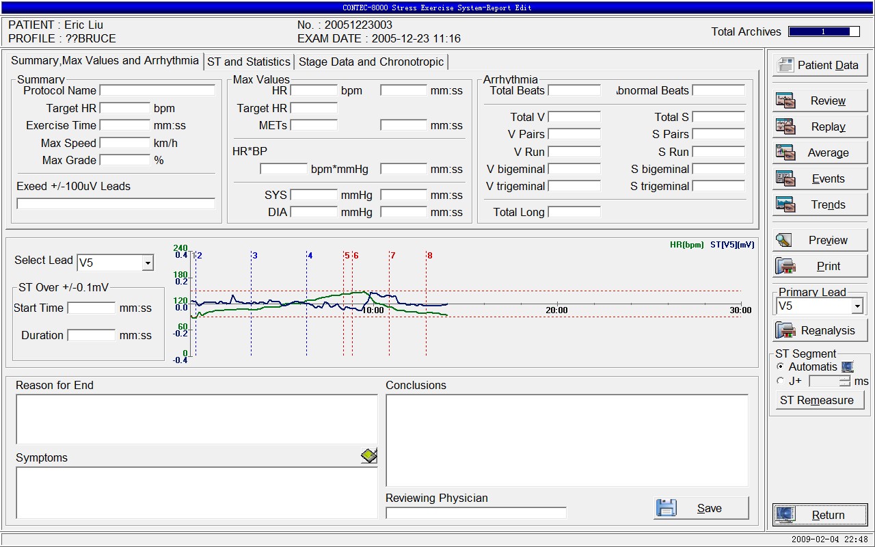Click the Review waveform icon
This screenshot has height=547, width=875.
(785, 101)
